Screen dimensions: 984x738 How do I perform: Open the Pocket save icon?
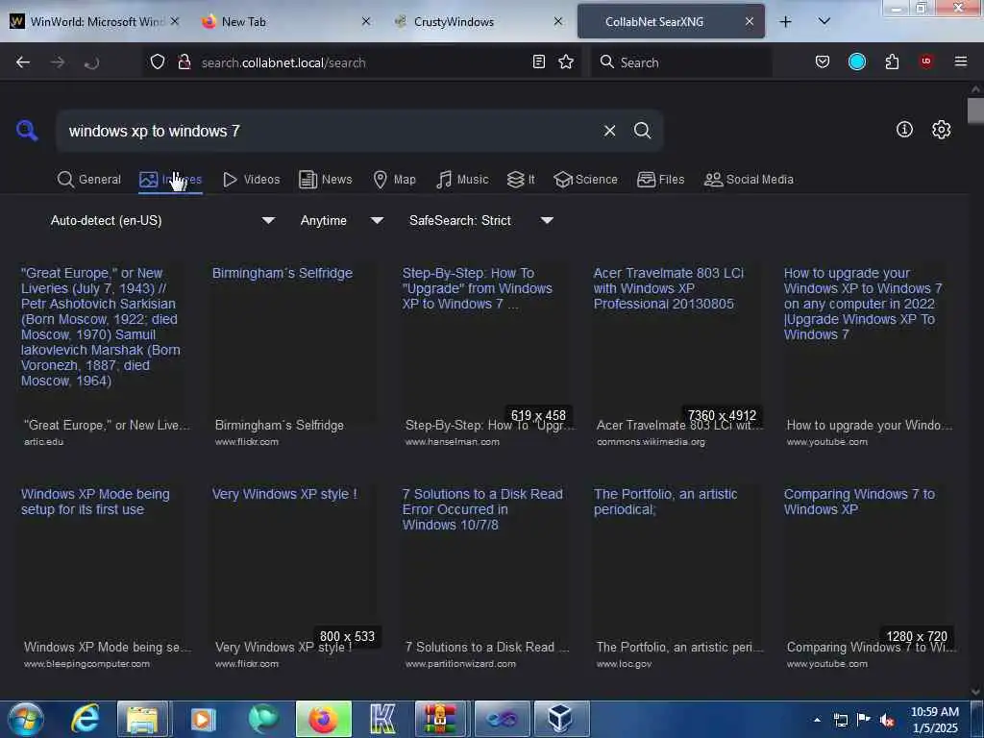[823, 61]
